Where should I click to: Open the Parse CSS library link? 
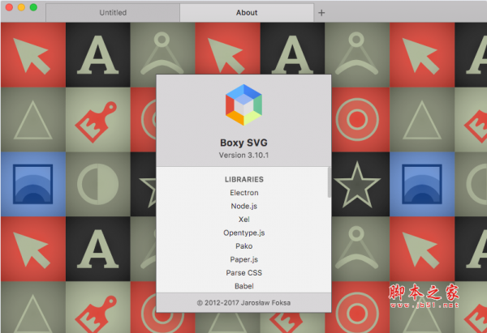tap(244, 273)
